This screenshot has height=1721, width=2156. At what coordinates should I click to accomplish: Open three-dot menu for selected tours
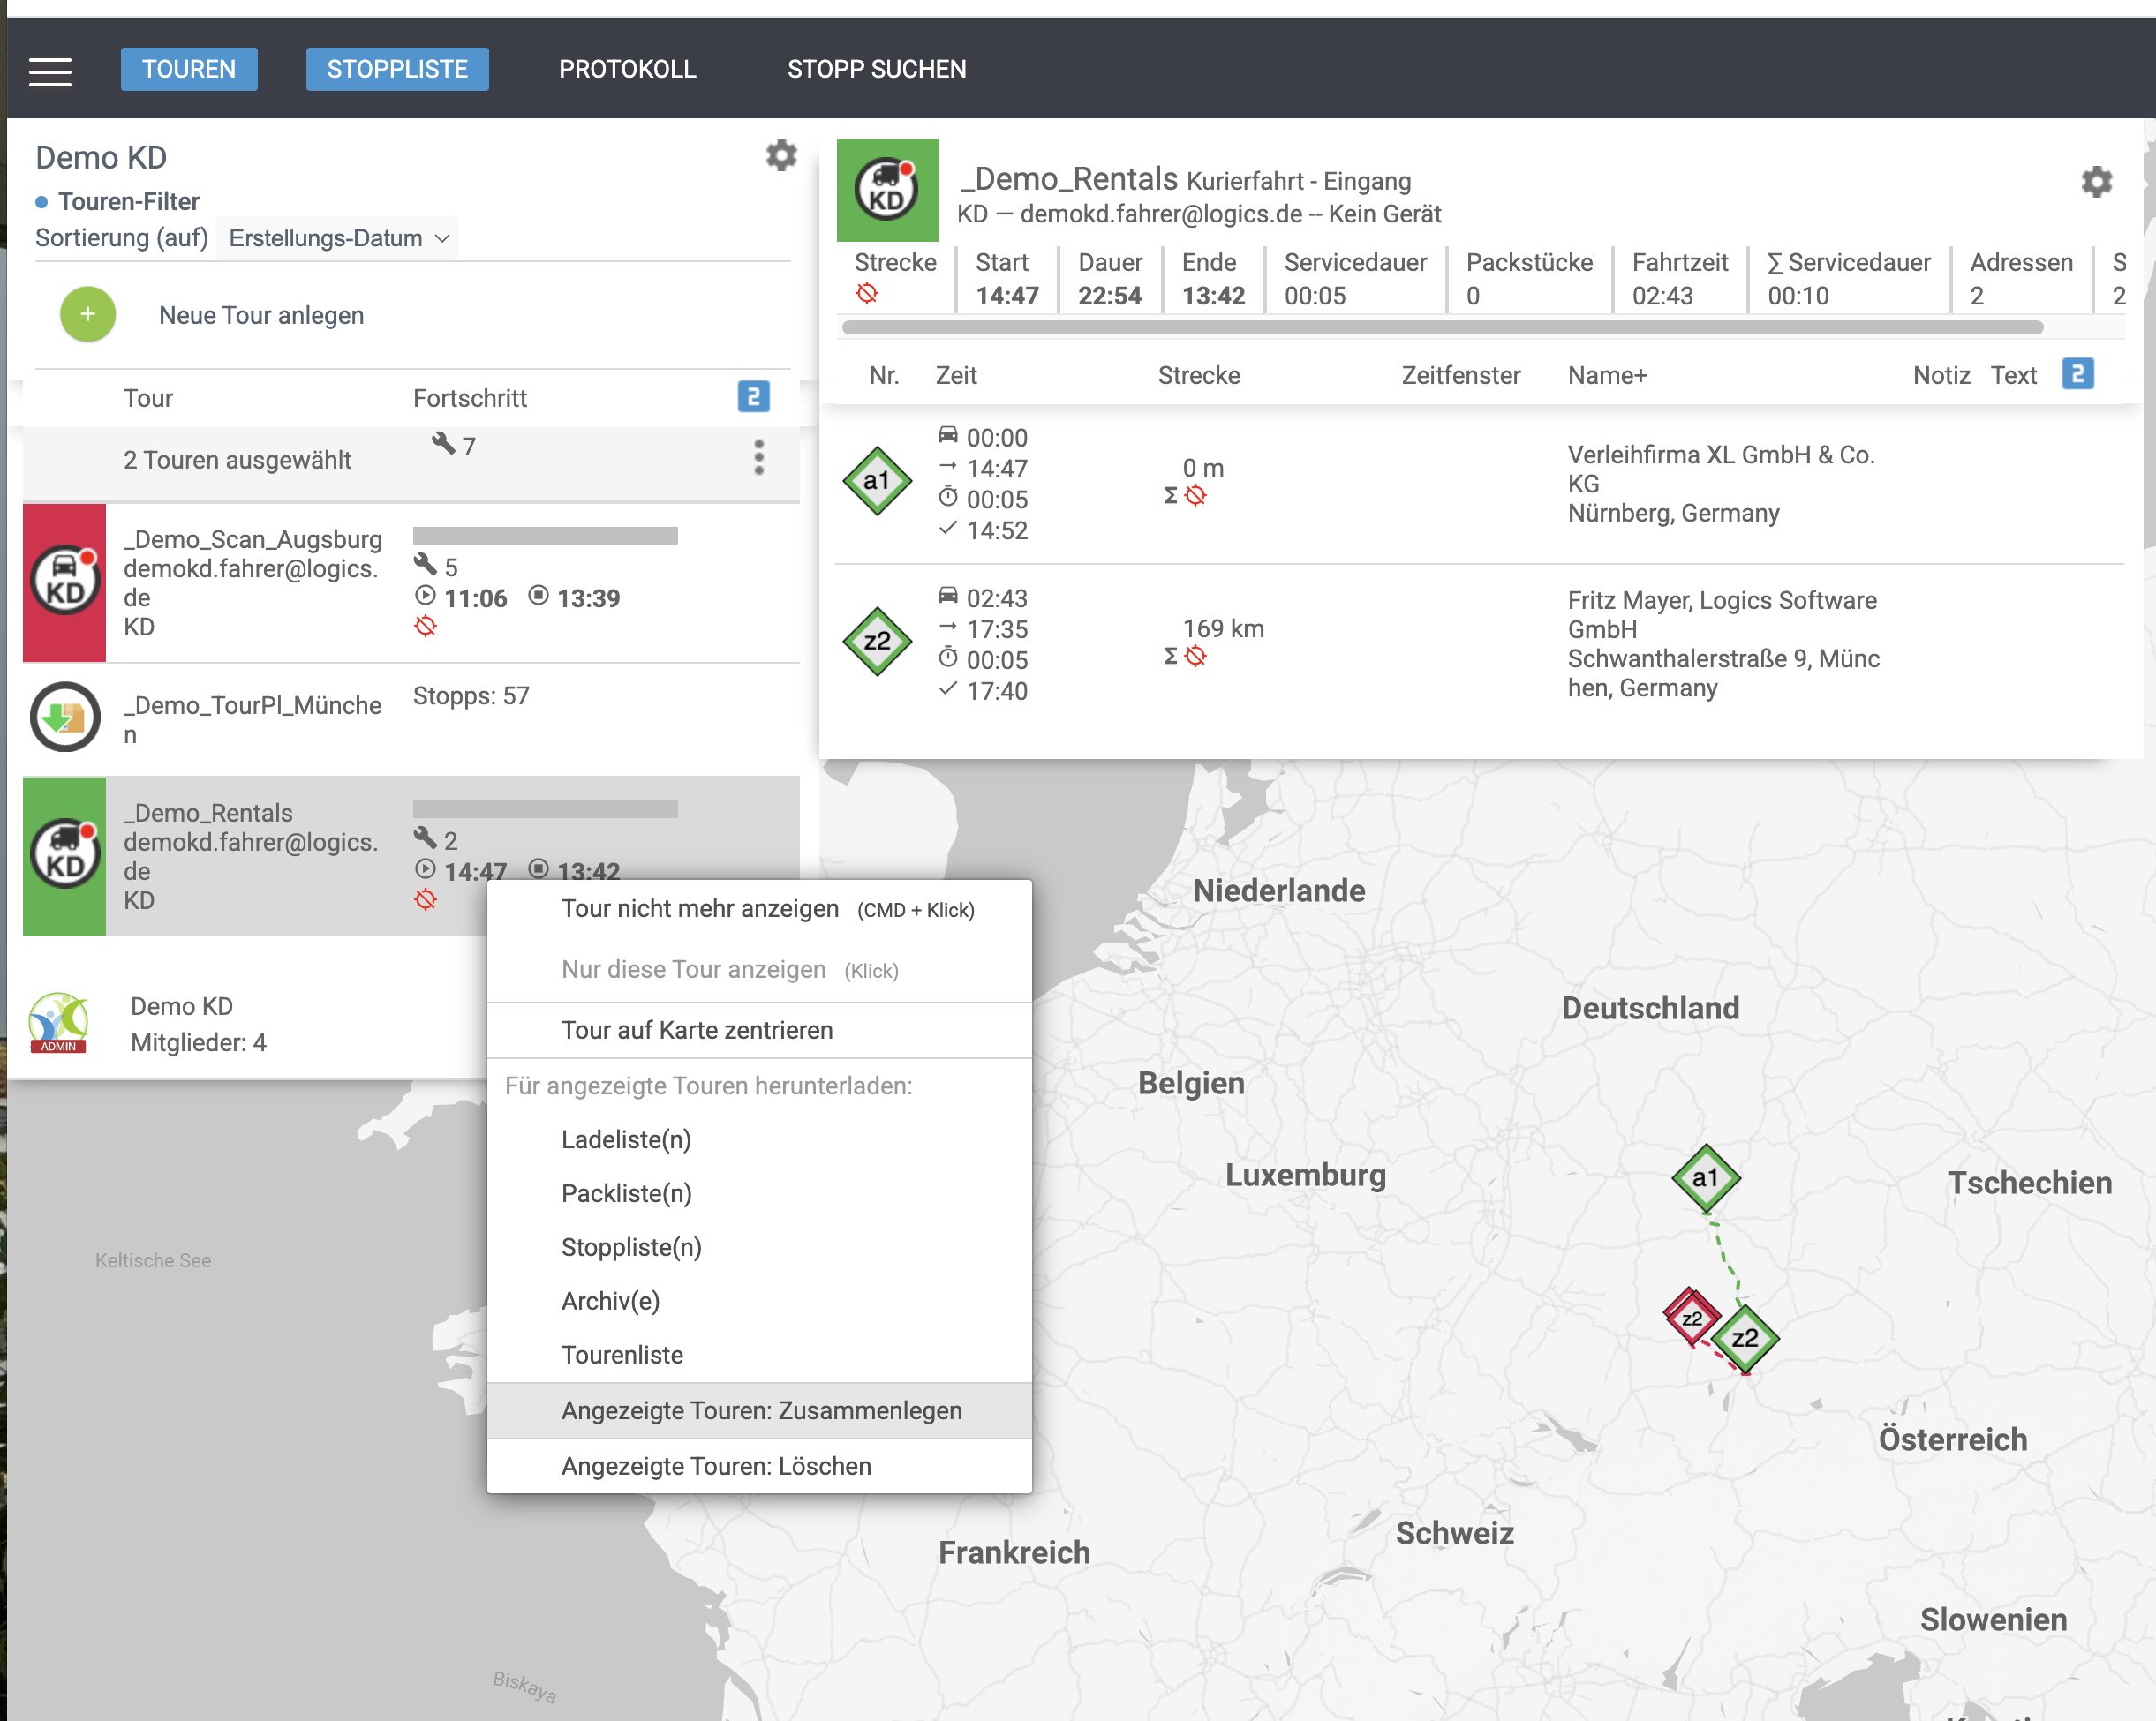pyautogui.click(x=759, y=458)
